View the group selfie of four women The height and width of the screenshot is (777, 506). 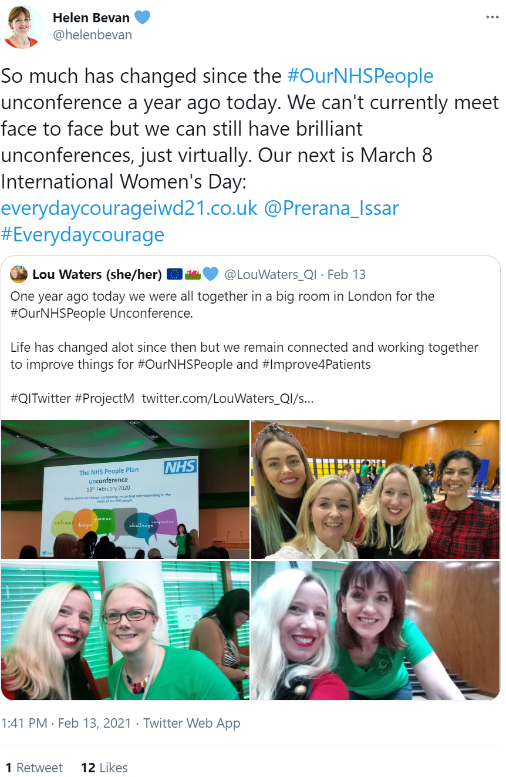(376, 489)
